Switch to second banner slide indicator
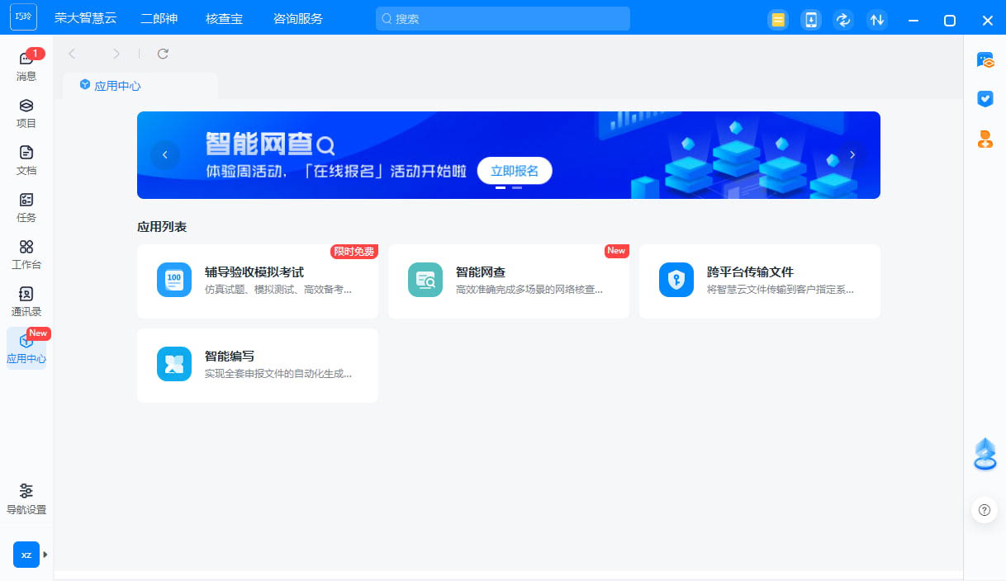 [517, 188]
